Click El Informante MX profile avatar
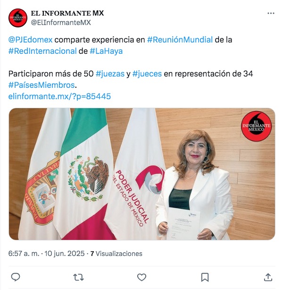The height and width of the screenshot is (290, 283). 18,18
